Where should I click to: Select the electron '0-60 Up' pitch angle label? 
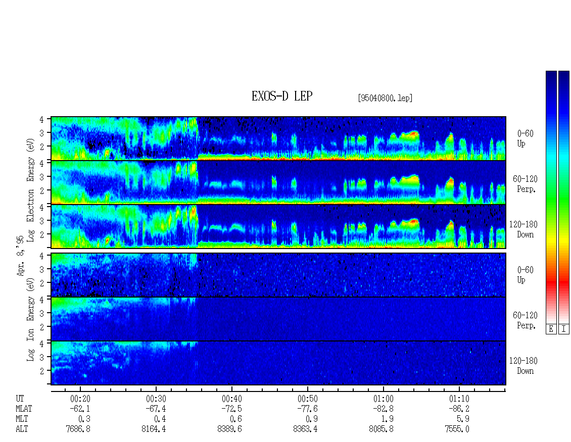point(525,138)
